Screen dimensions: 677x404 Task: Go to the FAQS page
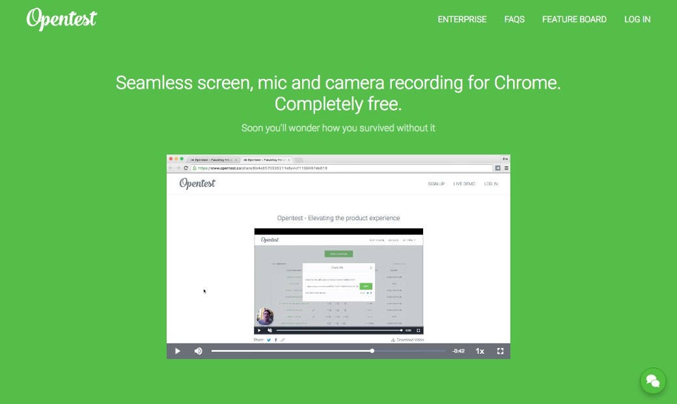(x=514, y=20)
